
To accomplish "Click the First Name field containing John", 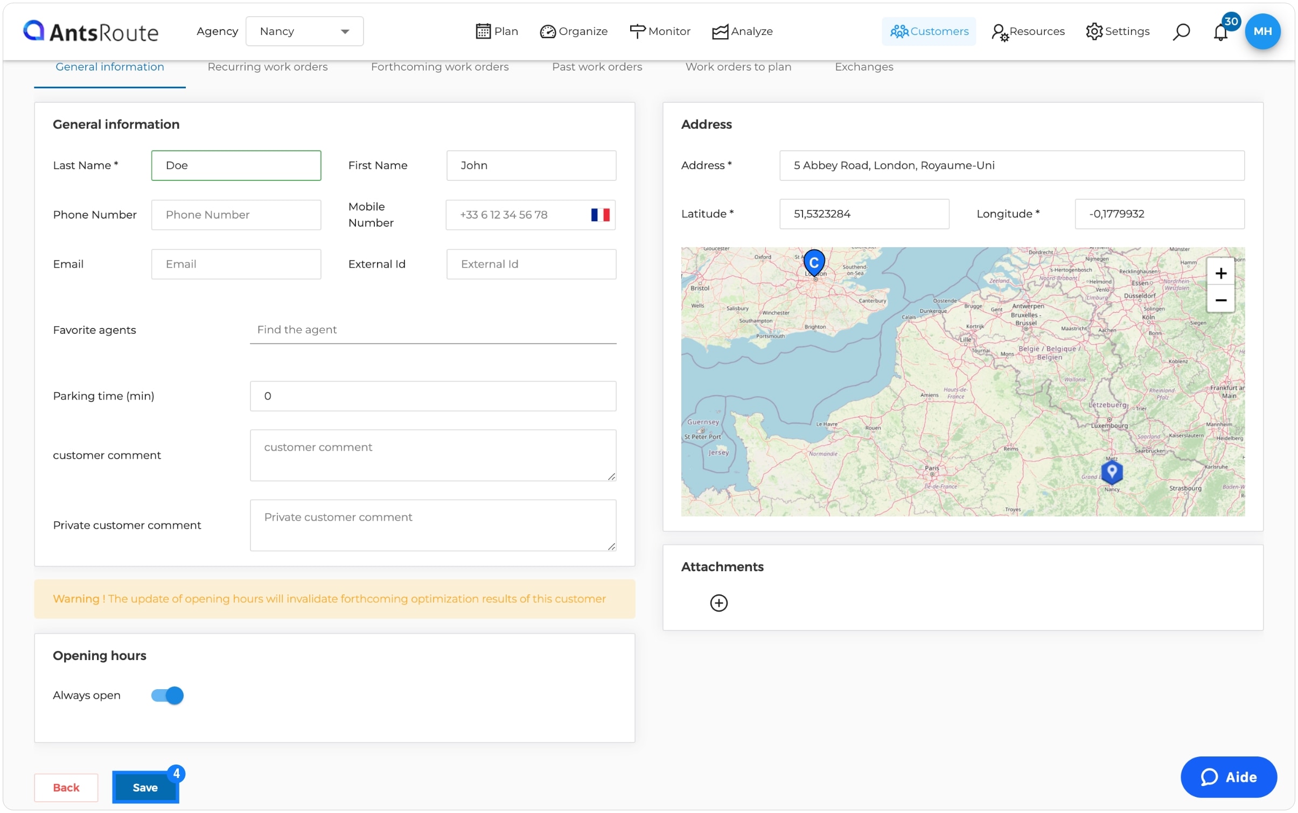I will tap(531, 165).
